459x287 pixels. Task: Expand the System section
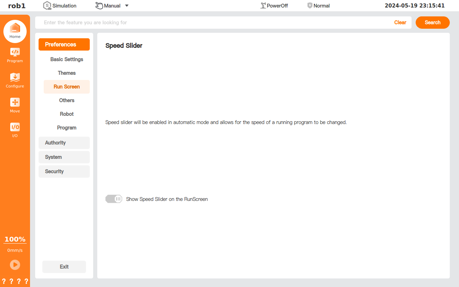(x=64, y=157)
